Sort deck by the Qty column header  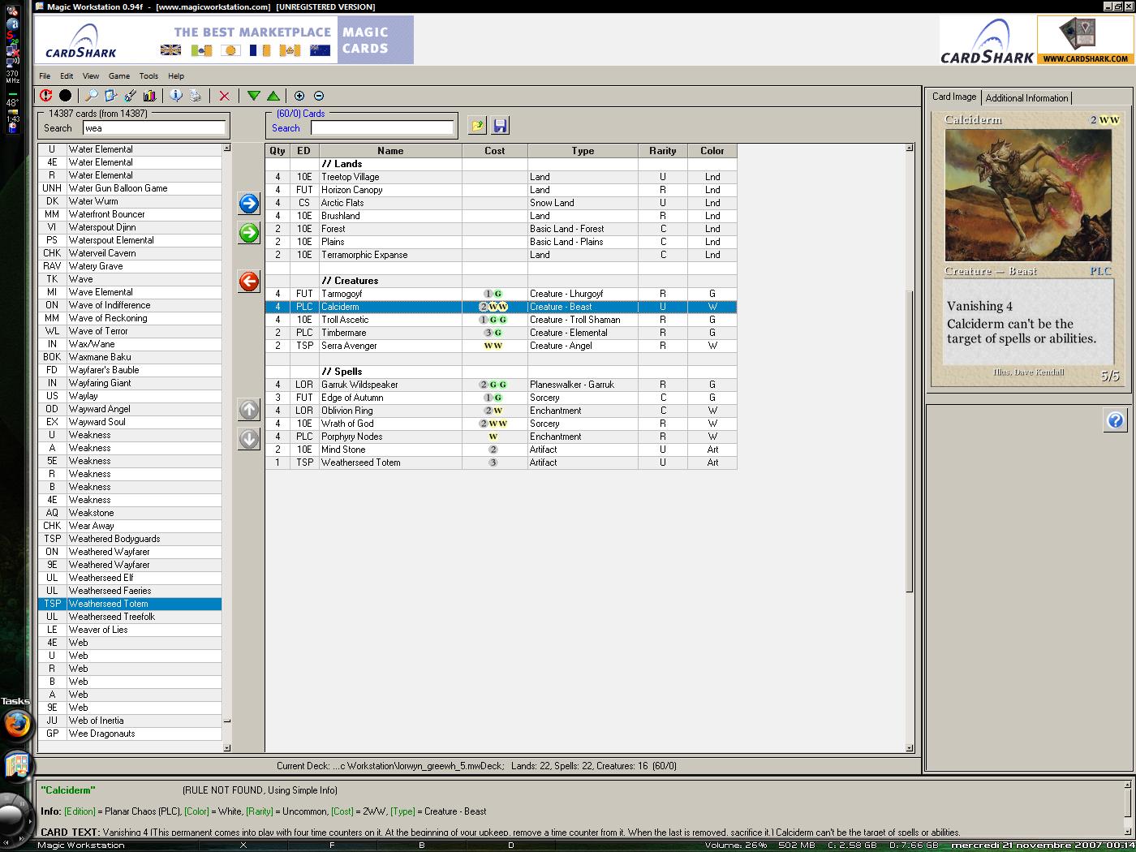pyautogui.click(x=278, y=151)
